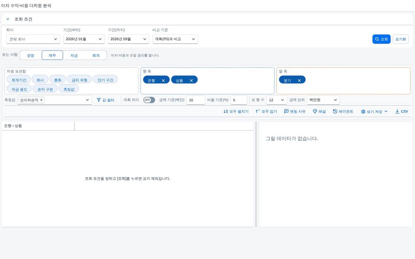Remove the 순이자손익 measure token
This screenshot has width=415, height=259.
41,100
